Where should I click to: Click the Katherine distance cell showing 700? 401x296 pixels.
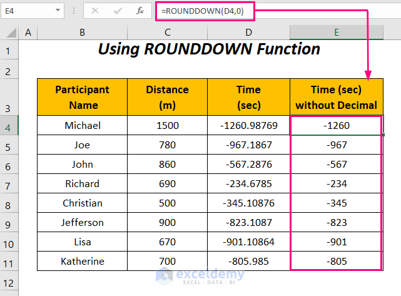[167, 261]
